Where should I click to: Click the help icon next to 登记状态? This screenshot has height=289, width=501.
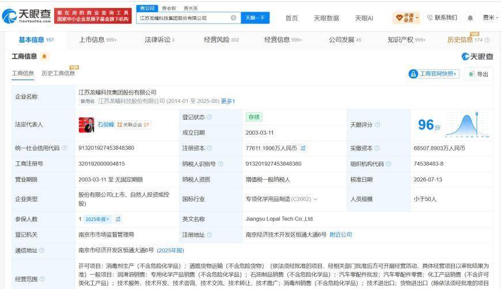tap(209, 117)
